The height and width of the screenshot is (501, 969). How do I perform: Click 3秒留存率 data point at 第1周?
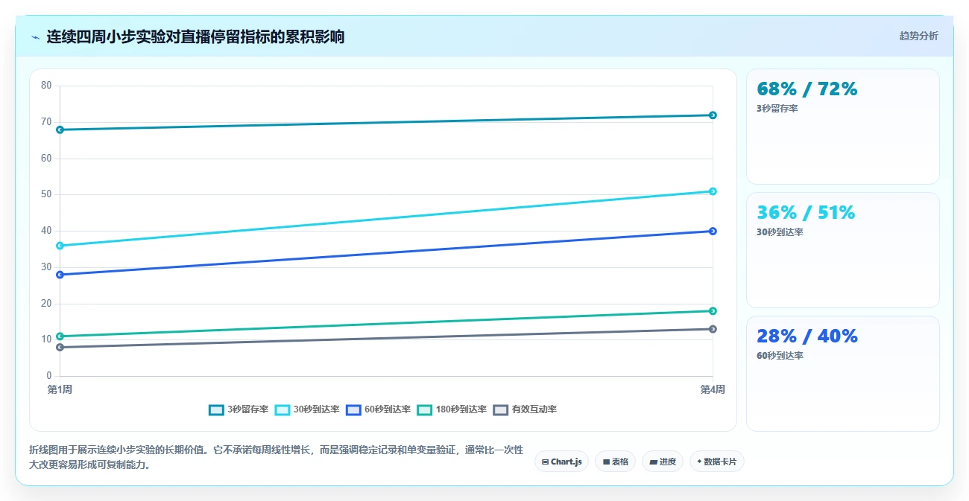(x=60, y=130)
